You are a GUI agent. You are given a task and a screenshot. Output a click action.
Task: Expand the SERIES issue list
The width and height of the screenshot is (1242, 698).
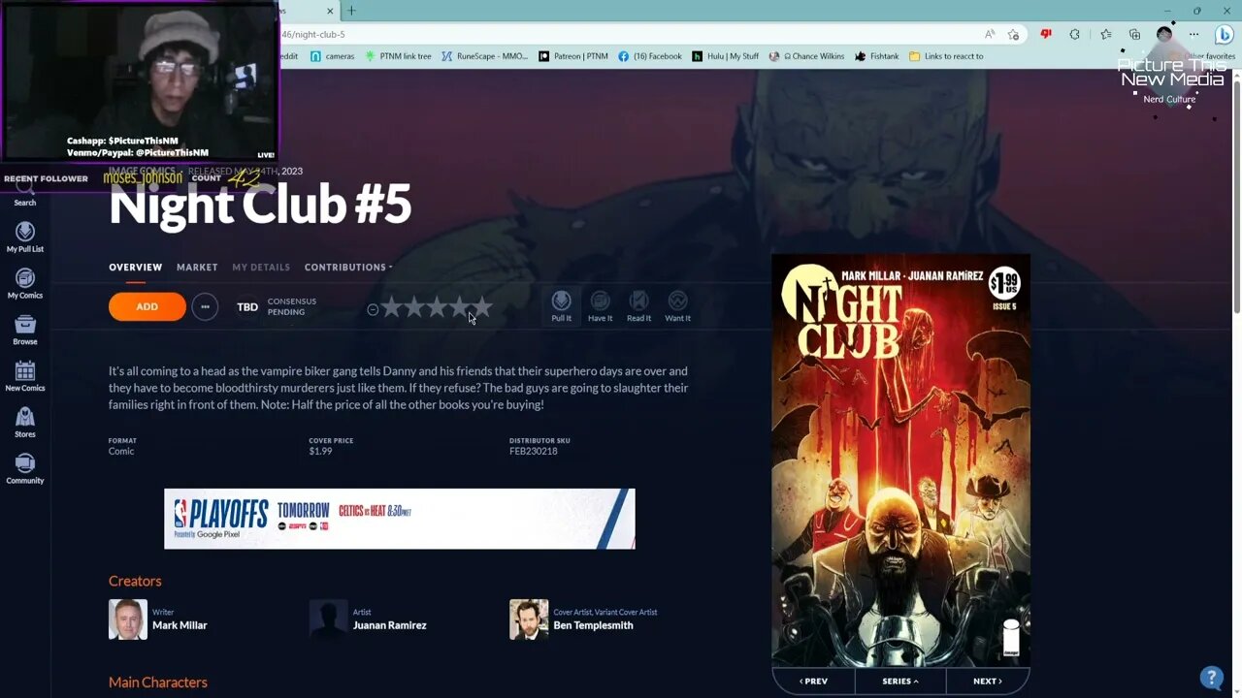pos(900,681)
